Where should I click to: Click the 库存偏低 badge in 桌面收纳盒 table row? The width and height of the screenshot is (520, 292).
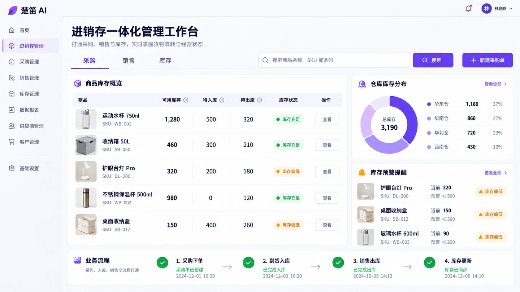coord(288,225)
